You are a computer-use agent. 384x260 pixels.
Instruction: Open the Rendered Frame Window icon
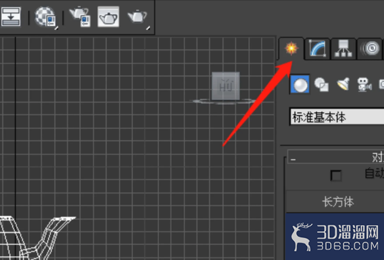(108, 16)
